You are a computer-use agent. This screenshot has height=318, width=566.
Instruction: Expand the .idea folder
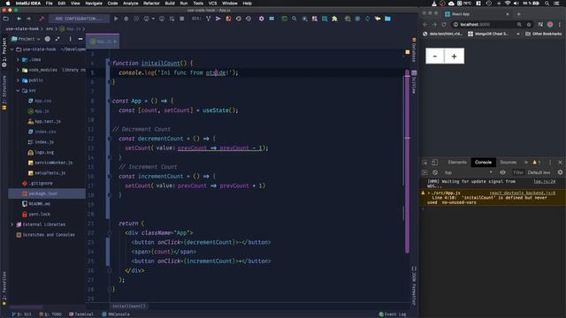(x=18, y=59)
